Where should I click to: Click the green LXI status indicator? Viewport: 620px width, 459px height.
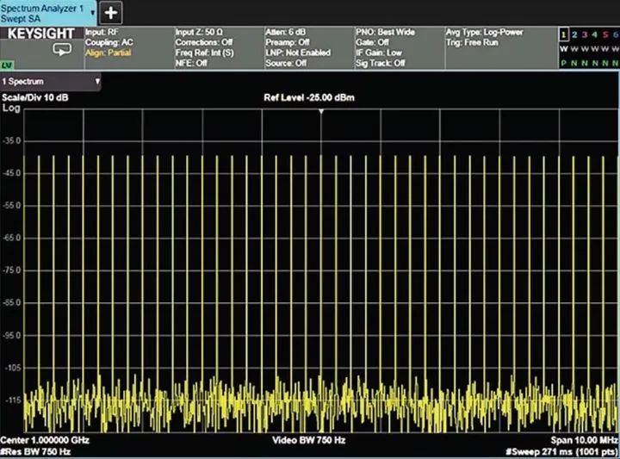(x=7, y=65)
